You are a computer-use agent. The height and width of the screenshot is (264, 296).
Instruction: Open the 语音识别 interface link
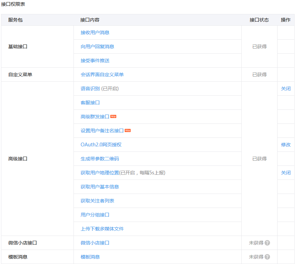[x=90, y=89]
